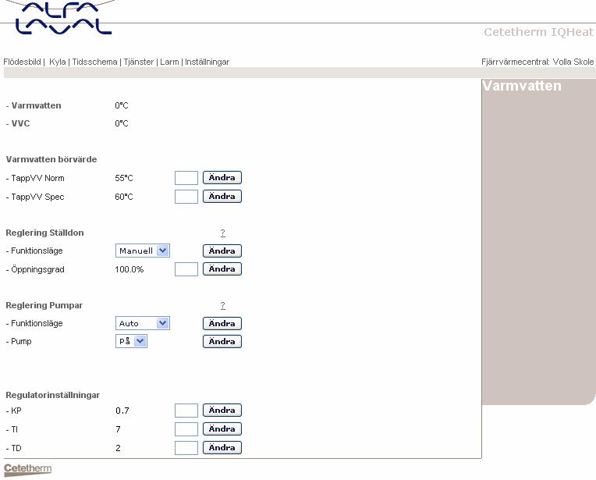Click Ändra button for Pump
This screenshot has height=480, width=596.
(222, 342)
